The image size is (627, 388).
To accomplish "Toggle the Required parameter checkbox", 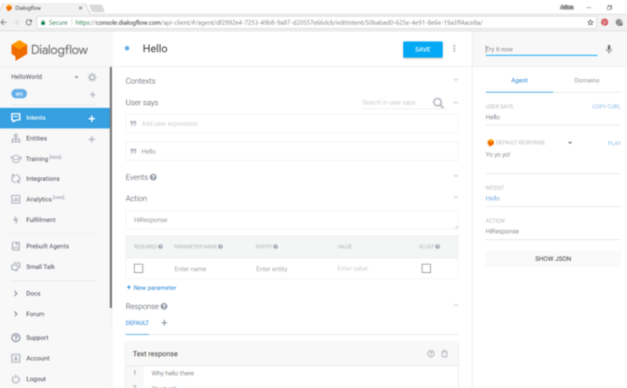I will pos(139,268).
